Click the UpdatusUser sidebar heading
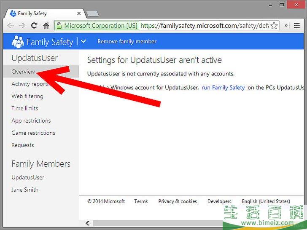The width and height of the screenshot is (307, 230). [x=35, y=58]
